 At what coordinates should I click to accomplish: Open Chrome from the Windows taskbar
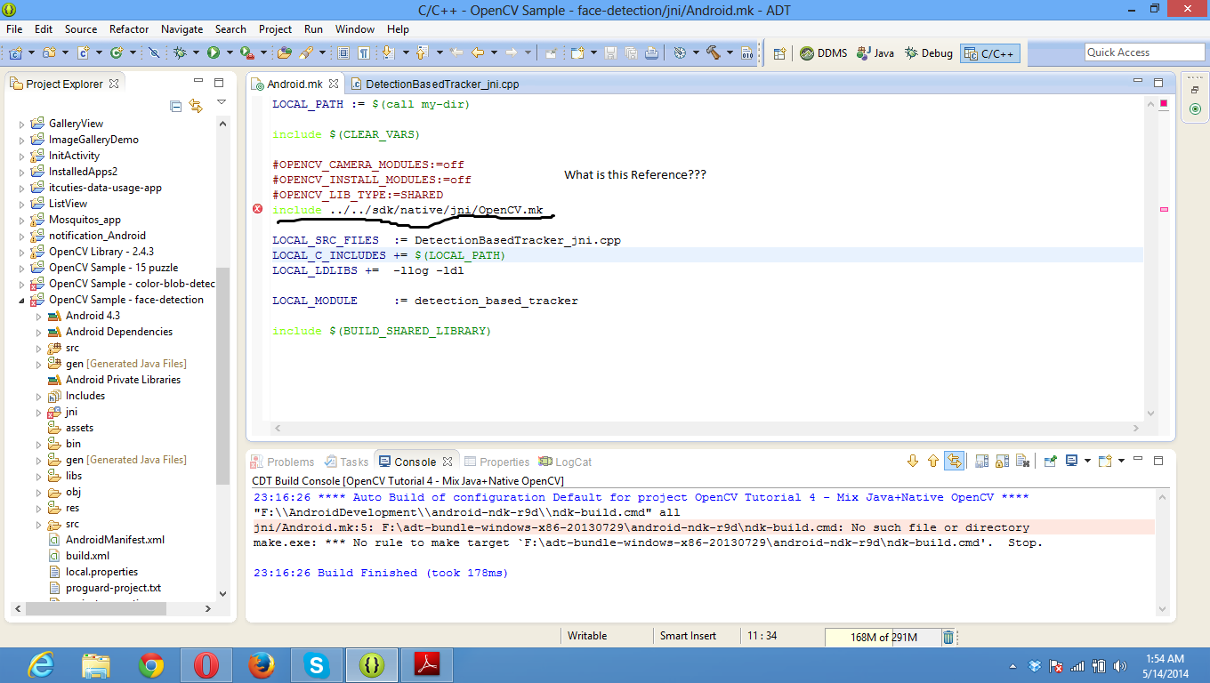151,664
